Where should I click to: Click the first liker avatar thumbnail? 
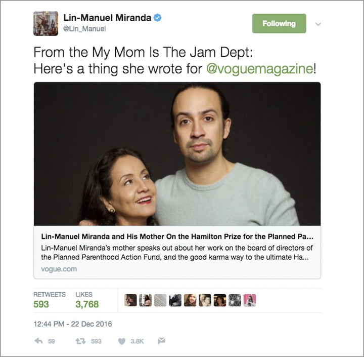tap(130, 300)
